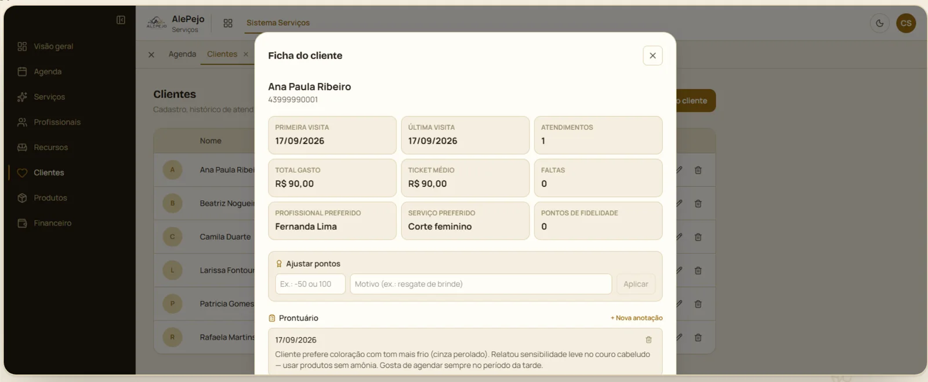Viewport: 928px width, 382px height.
Task: Click Rafaela Martins client name
Action: click(227, 337)
